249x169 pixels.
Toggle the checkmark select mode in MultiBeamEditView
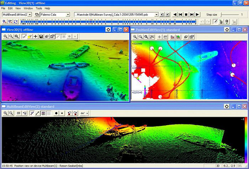pos(32,113)
